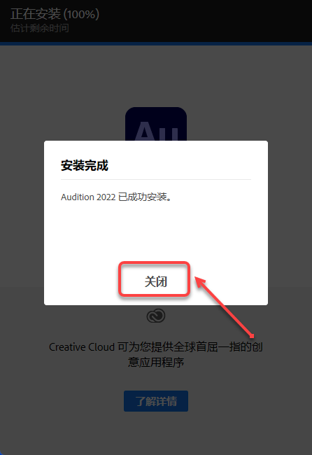Click the Adobe Audition Au app icon

156,124
